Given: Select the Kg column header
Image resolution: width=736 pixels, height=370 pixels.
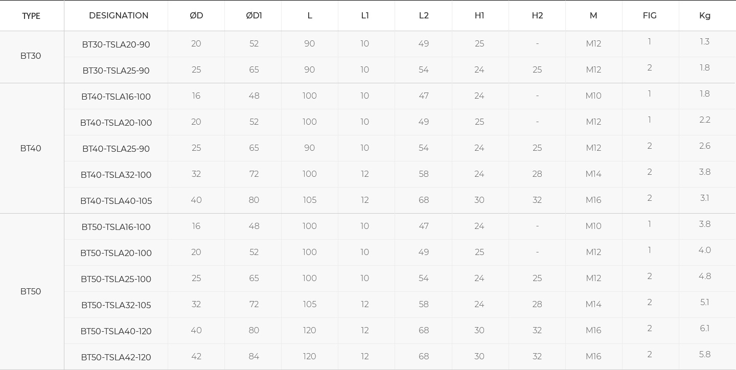Looking at the screenshot, I should point(705,15).
